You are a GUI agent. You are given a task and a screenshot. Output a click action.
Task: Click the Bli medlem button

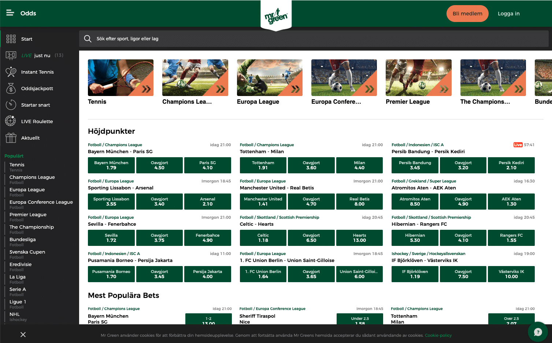coord(467,14)
